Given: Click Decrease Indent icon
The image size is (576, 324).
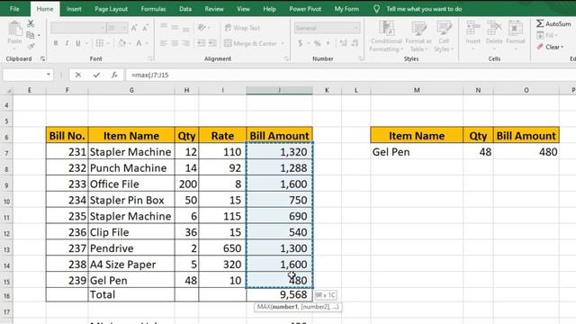Looking at the screenshot, I should (x=201, y=43).
